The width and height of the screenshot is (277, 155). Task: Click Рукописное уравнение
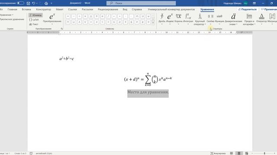[x=12, y=19]
